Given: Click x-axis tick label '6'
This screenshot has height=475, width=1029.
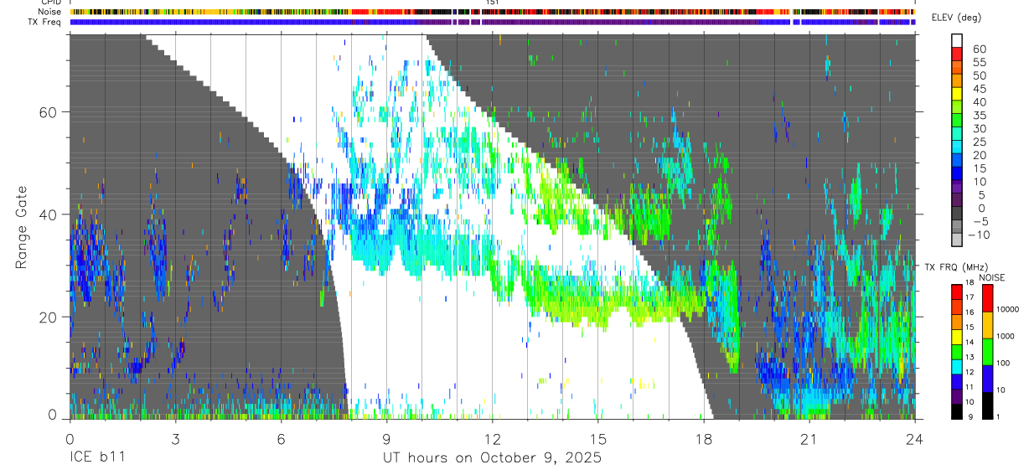Looking at the screenshot, I should pos(281,438).
